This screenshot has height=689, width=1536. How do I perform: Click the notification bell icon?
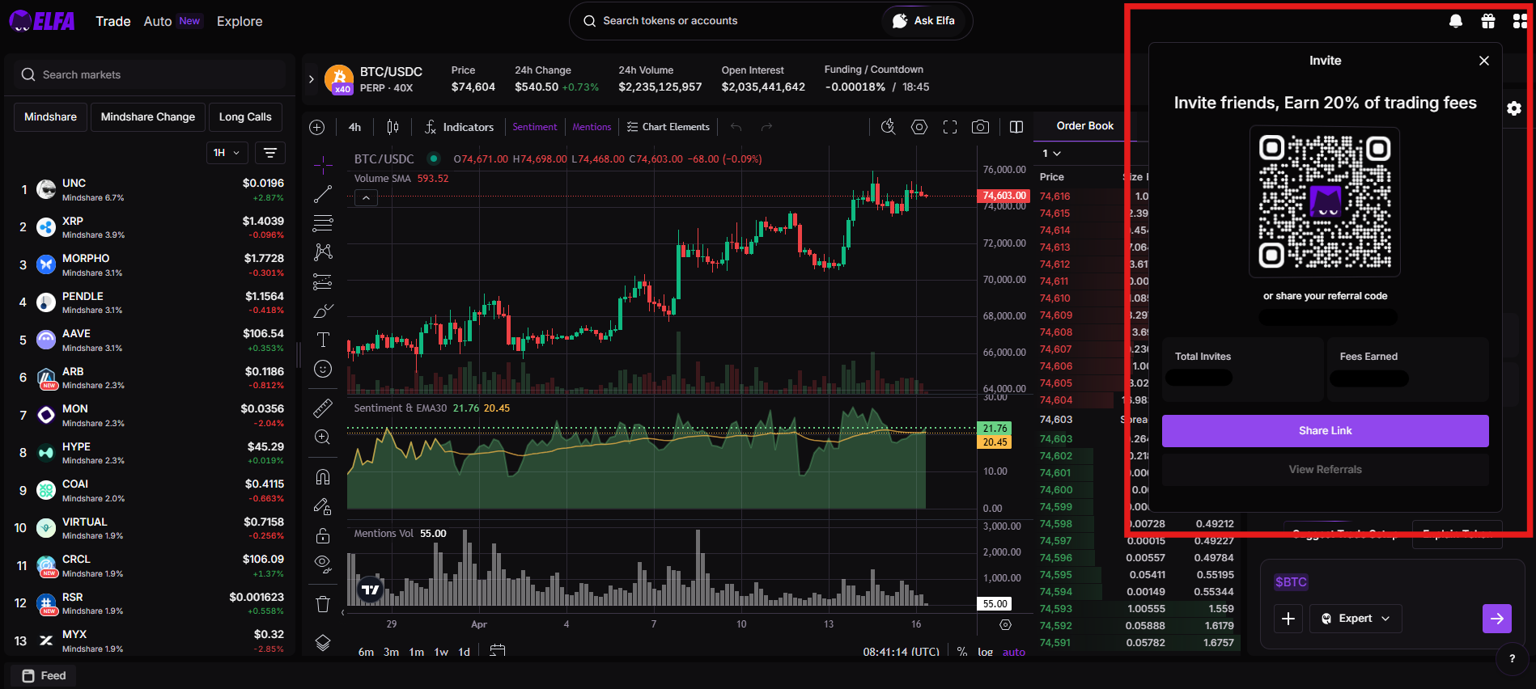1456,21
